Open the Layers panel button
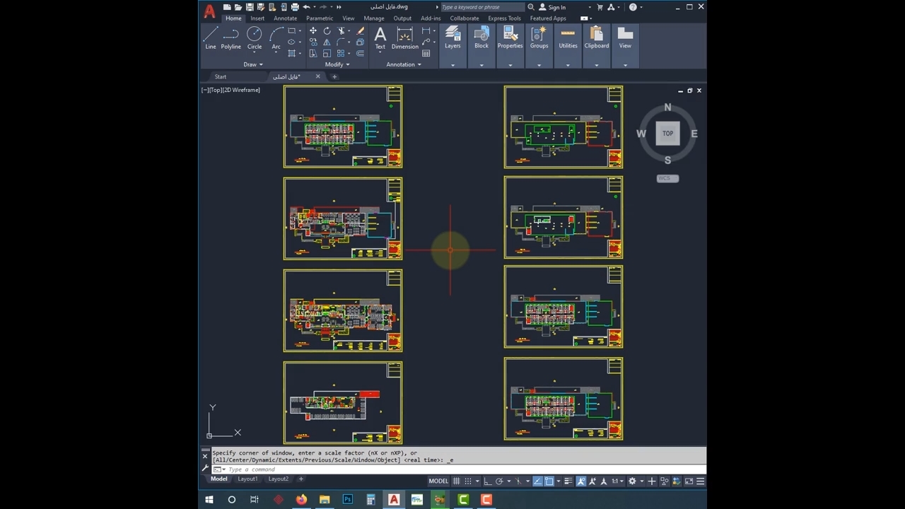 coord(452,37)
